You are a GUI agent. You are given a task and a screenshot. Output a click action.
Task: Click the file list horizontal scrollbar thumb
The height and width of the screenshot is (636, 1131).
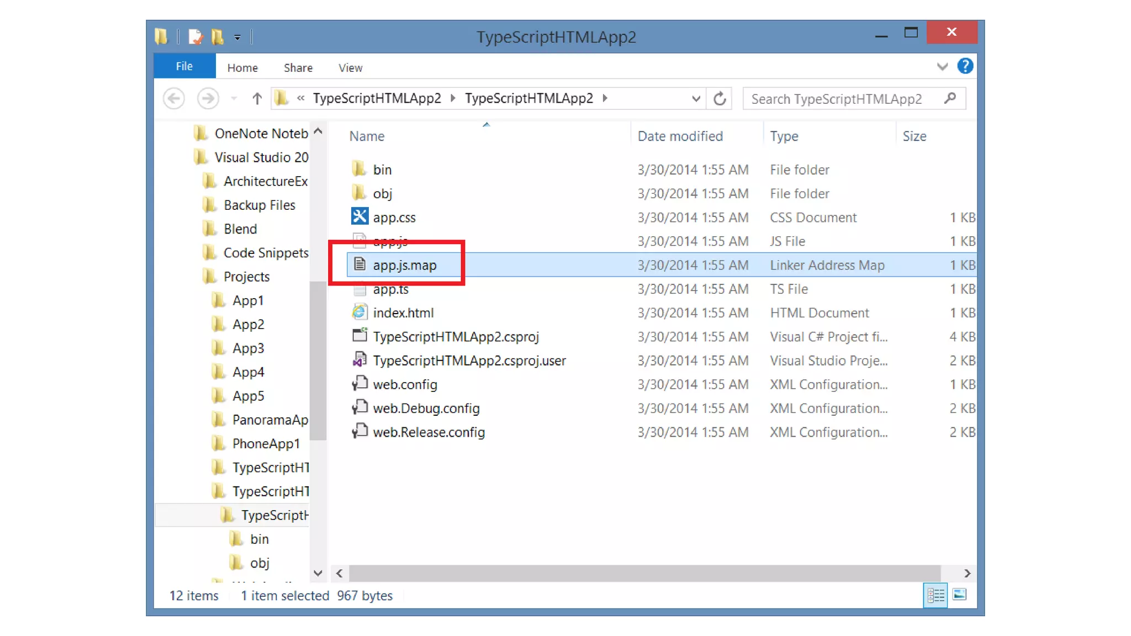pos(644,574)
